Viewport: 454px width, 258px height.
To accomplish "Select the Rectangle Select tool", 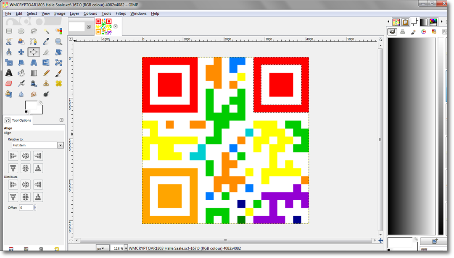I will point(9,31).
